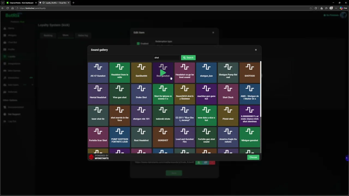Select the machine gun gunshot tile
349x196 pixels.
click(206, 94)
